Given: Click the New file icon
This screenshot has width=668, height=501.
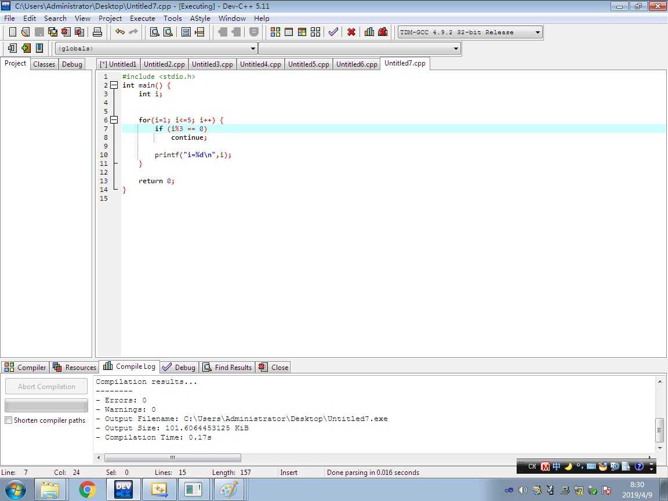Looking at the screenshot, I should [x=13, y=32].
